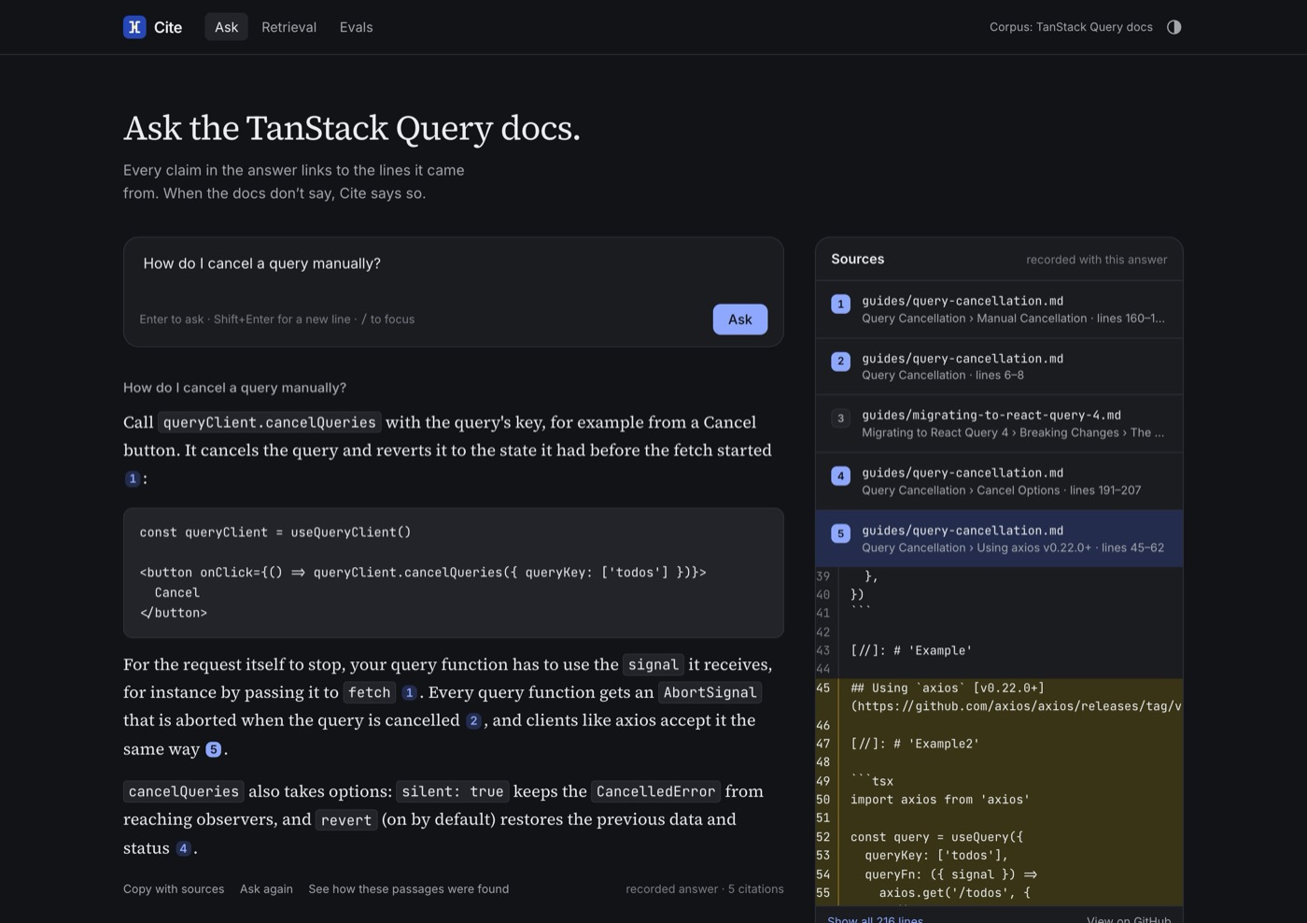Open 'See how these passages were found'
The width and height of the screenshot is (1307, 923).
409,889
